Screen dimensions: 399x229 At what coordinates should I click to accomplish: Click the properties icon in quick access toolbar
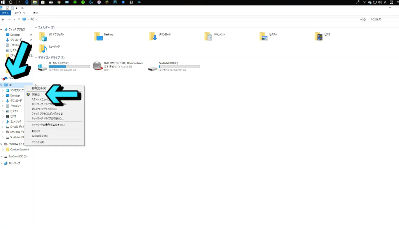point(7,8)
